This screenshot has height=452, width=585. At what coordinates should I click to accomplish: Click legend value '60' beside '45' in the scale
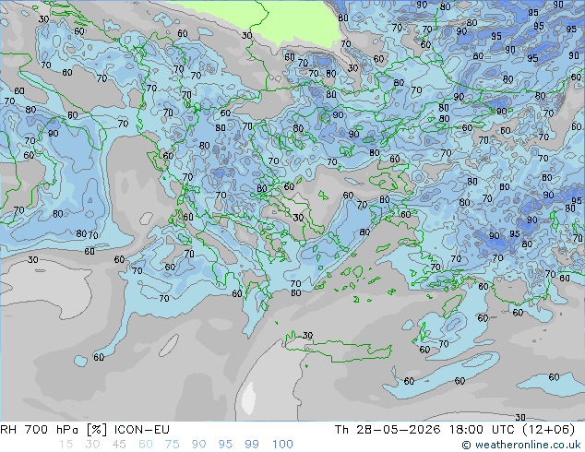tap(146, 445)
